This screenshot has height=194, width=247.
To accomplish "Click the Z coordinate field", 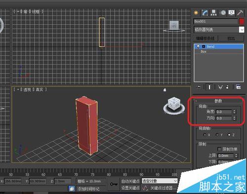I will [x=63, y=181].
